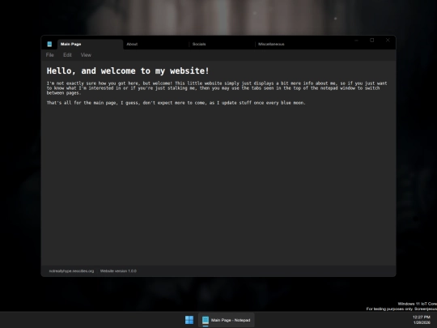Select the "Main Page - Notepad" taskbar label

[x=231, y=320]
